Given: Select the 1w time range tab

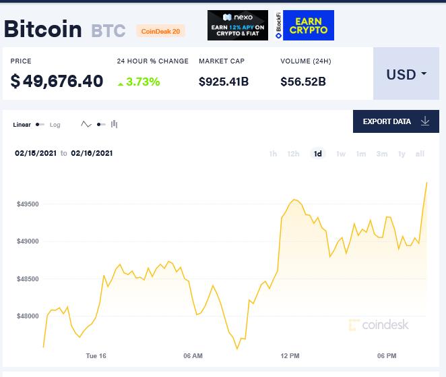Looking at the screenshot, I should click(341, 154).
